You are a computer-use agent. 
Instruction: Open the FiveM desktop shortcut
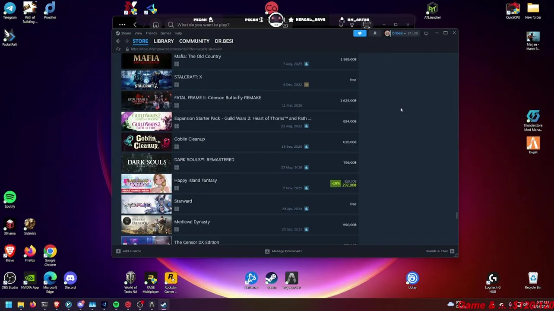tap(533, 146)
